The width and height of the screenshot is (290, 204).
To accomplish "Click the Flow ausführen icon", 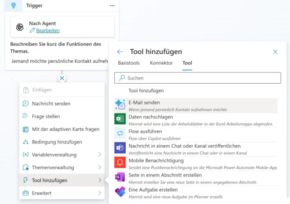I will [120, 134].
